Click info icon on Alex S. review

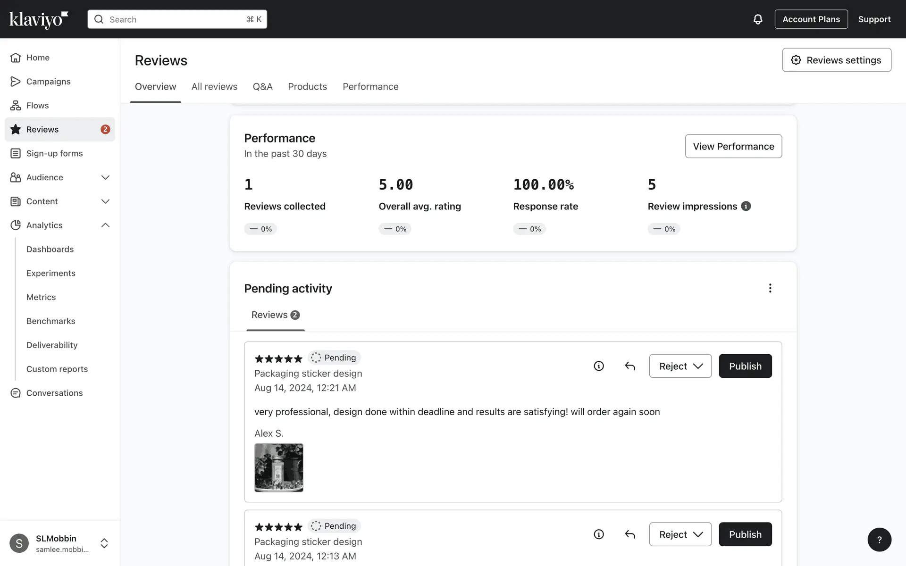tap(598, 366)
